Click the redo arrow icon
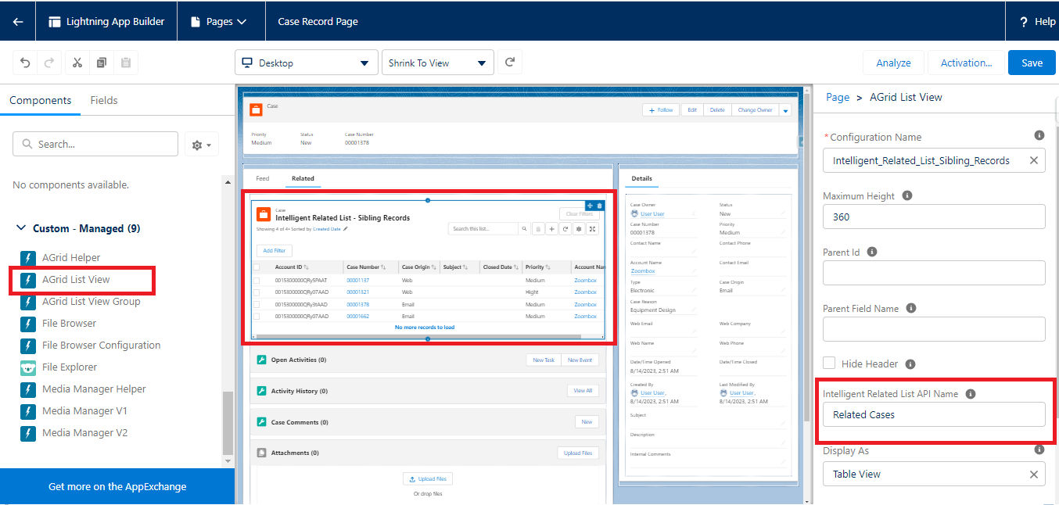The height and width of the screenshot is (505, 1059). 49,63
